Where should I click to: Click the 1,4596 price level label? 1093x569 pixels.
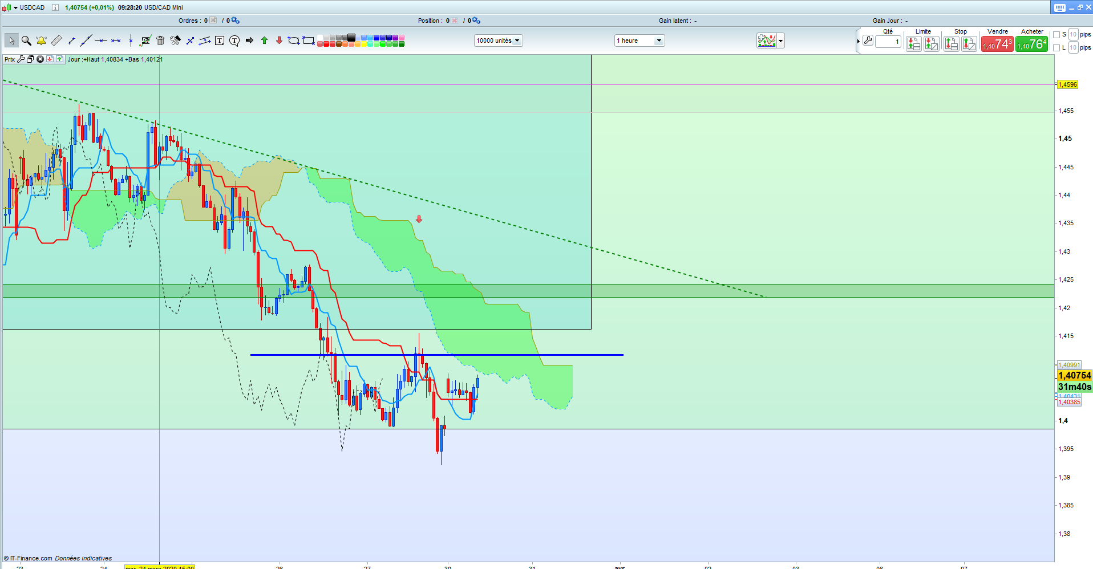[1067, 85]
